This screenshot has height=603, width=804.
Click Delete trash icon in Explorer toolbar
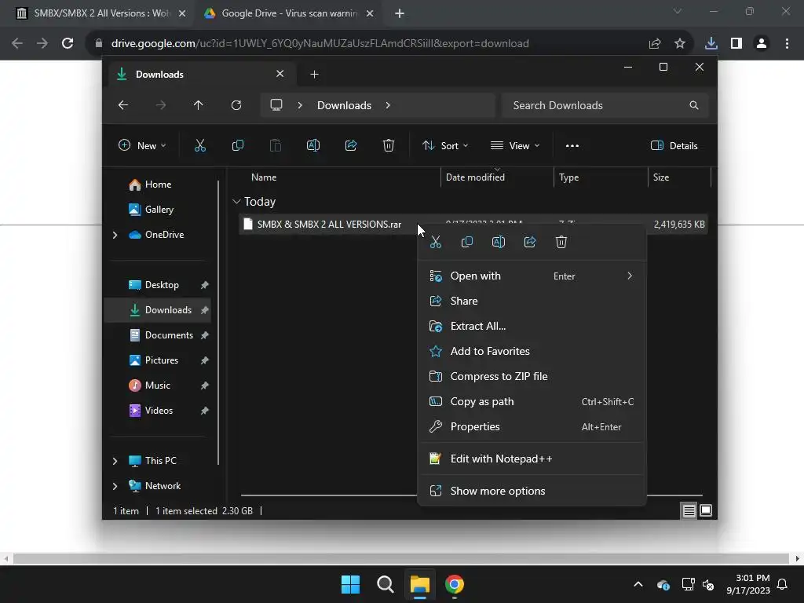click(388, 145)
